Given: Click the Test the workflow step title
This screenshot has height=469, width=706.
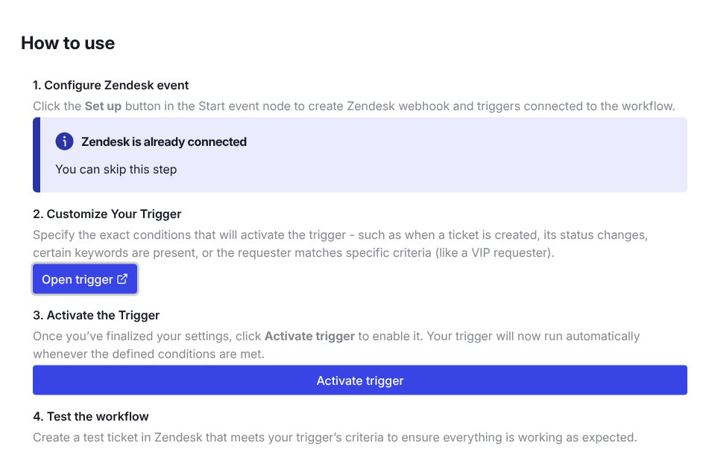Looking at the screenshot, I should (90, 416).
